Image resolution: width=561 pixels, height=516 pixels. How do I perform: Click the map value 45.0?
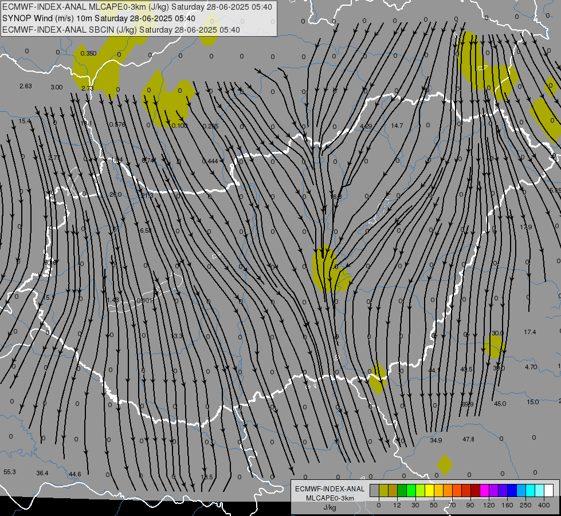(x=500, y=404)
